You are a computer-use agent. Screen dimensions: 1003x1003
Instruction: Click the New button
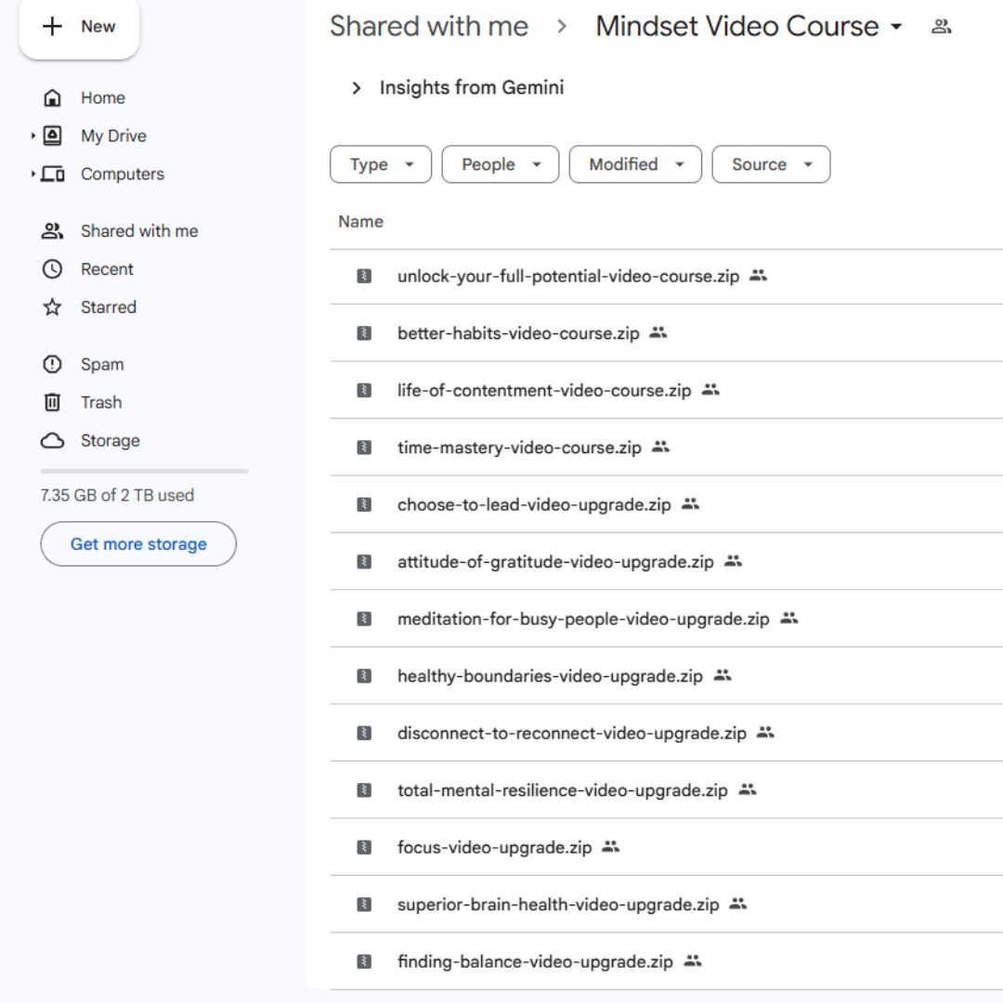80,27
